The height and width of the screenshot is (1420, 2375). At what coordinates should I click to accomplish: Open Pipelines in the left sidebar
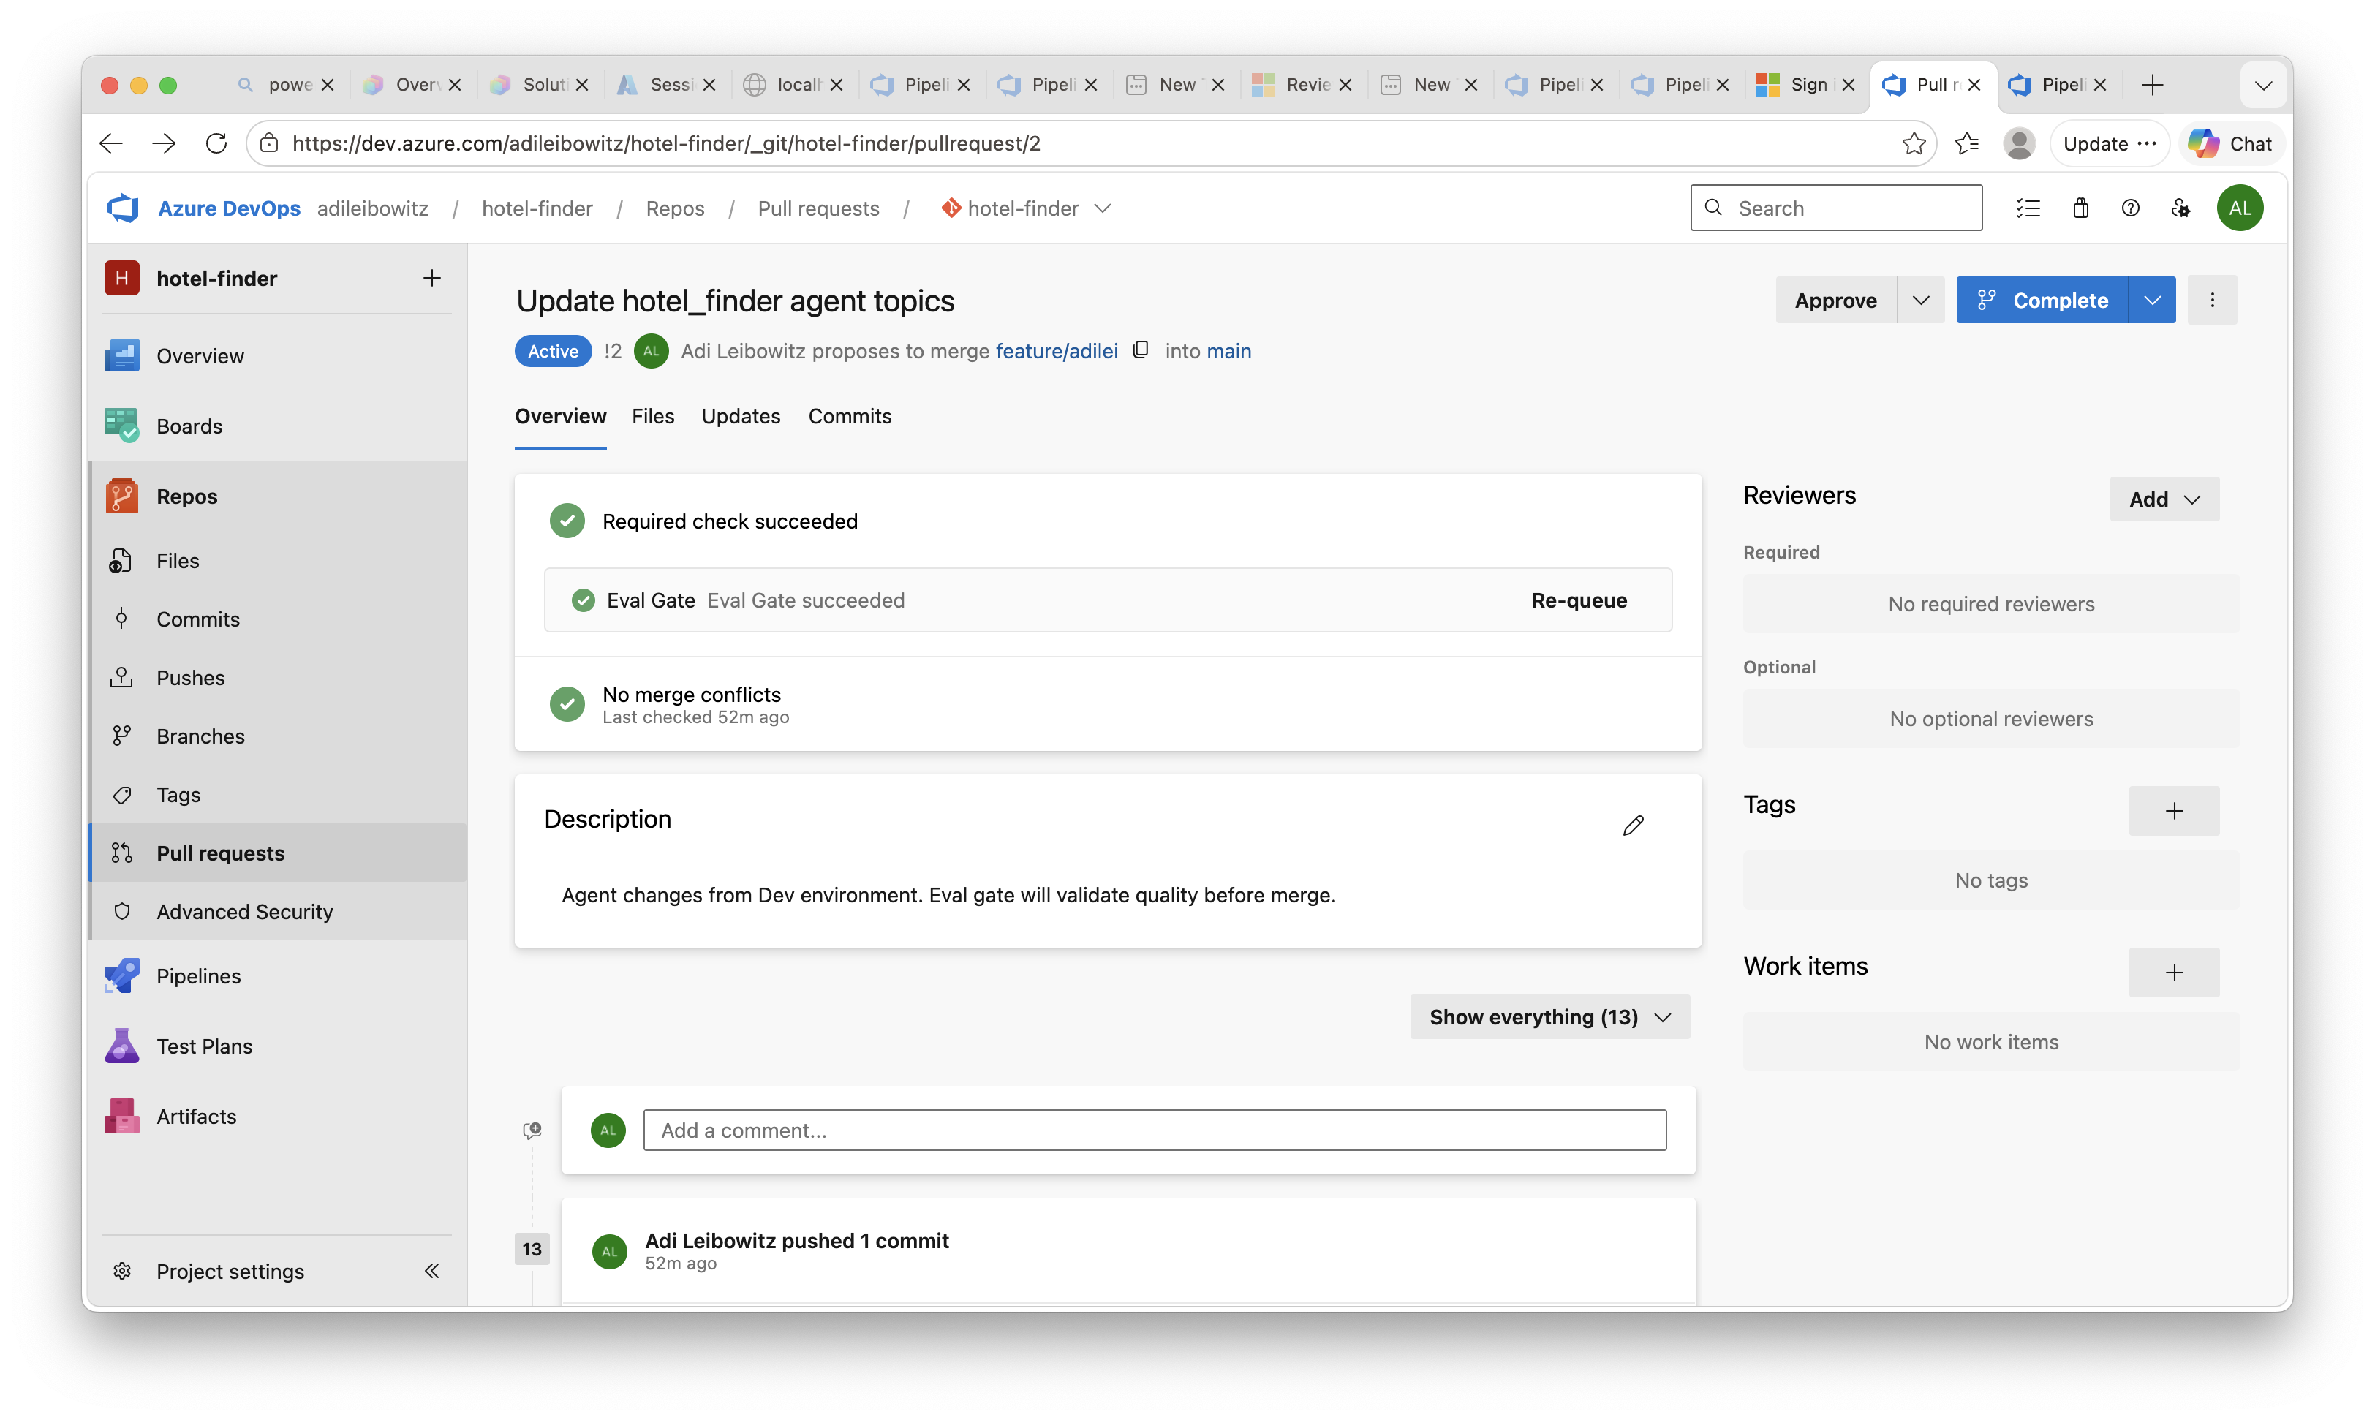[198, 976]
